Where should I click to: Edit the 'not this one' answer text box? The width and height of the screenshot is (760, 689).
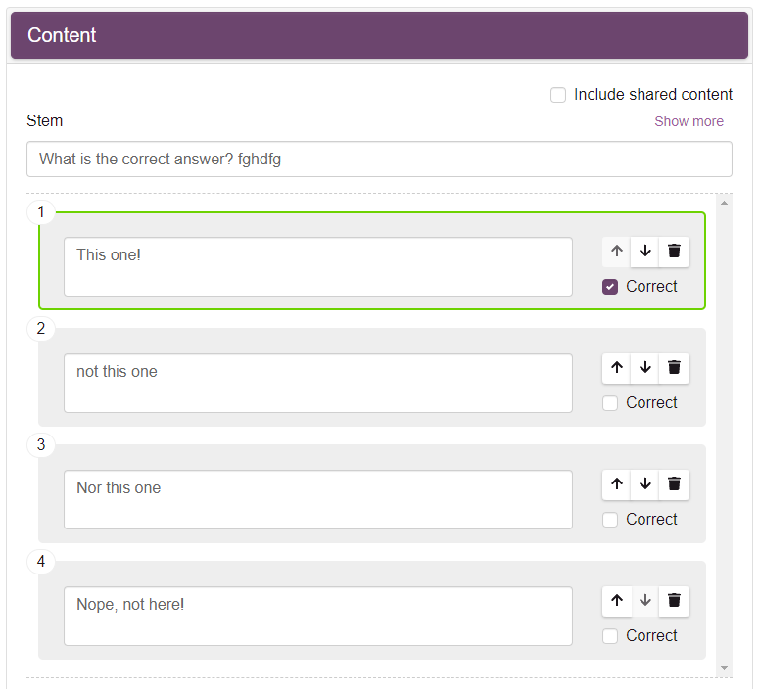(x=318, y=384)
